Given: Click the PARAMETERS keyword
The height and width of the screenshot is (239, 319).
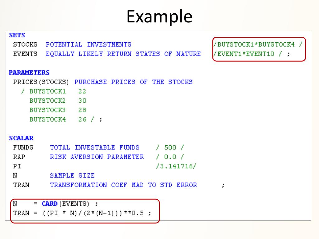Looking at the screenshot, I should (29, 73).
